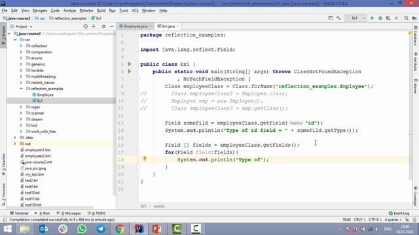Open the Event Log

coord(399,213)
